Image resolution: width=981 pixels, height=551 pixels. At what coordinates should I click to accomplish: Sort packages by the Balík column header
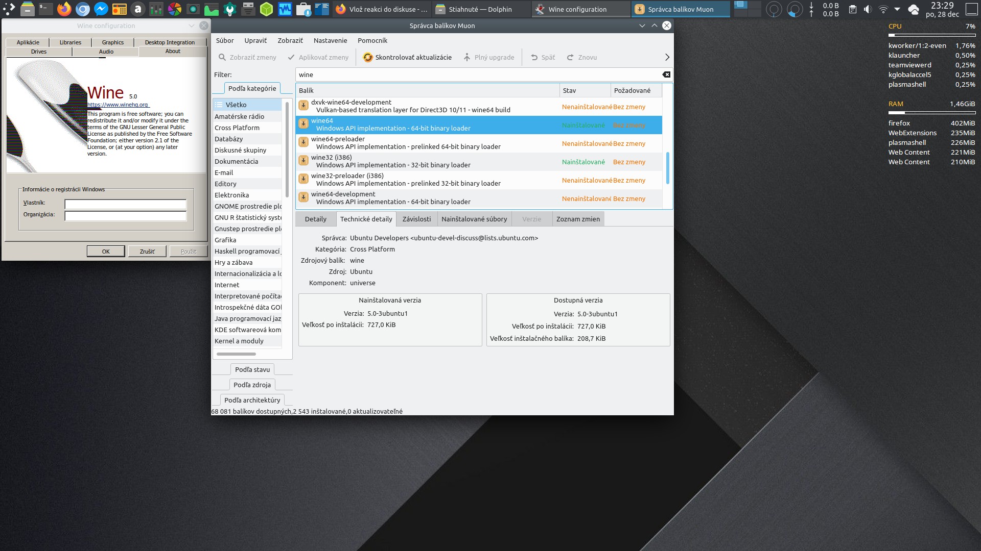[428, 90]
